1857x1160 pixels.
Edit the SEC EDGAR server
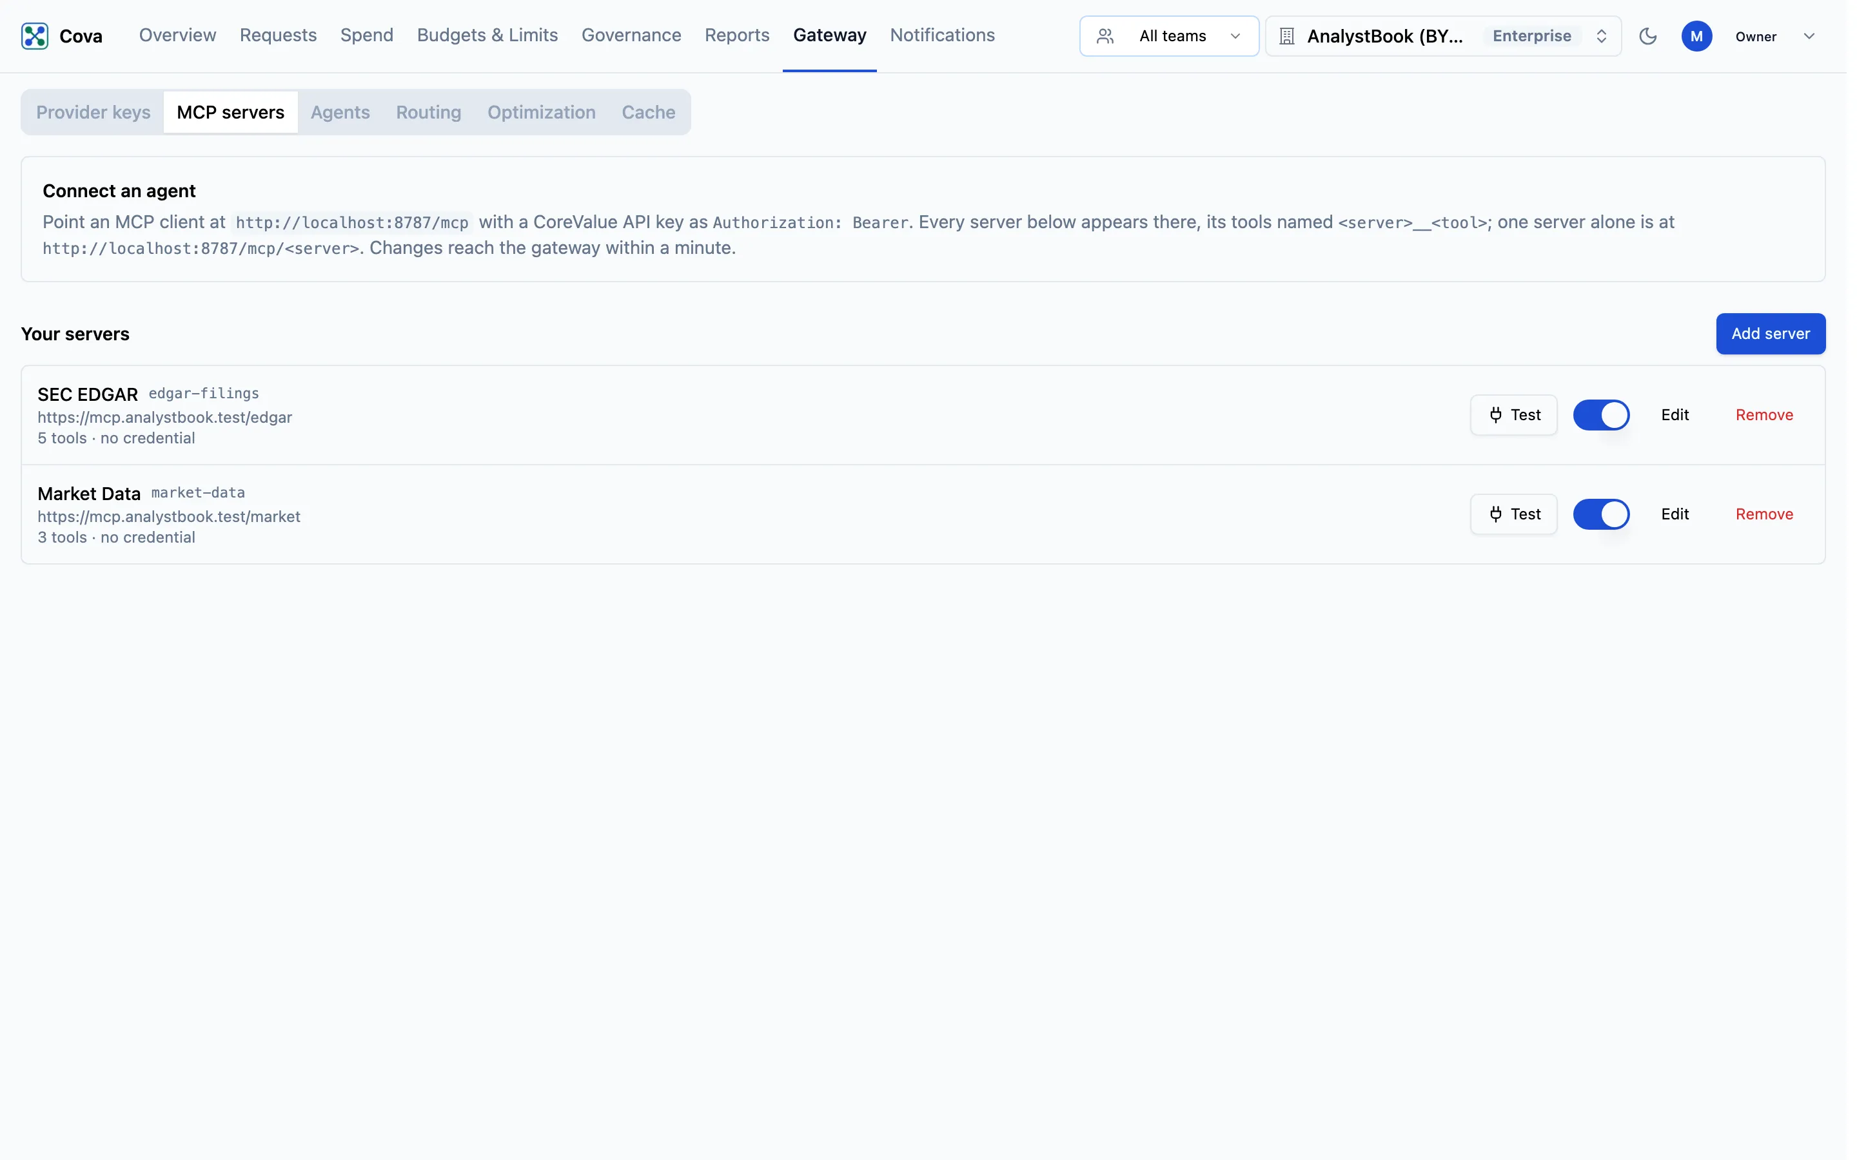coord(1675,415)
